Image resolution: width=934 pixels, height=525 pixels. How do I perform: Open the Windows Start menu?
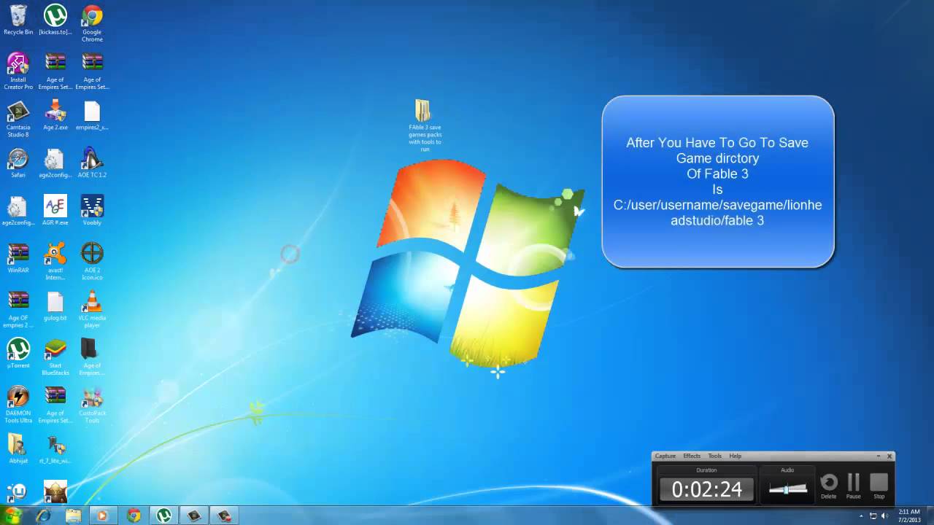pyautogui.click(x=13, y=516)
